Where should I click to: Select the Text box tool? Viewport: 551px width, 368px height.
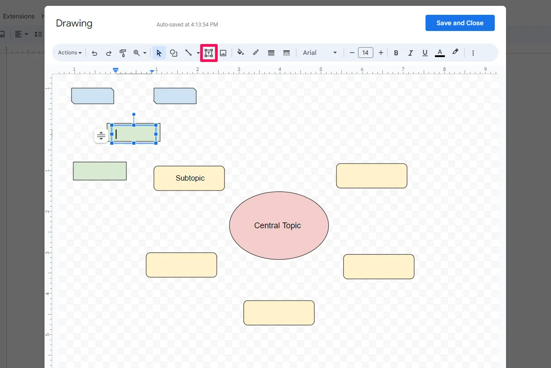point(208,53)
